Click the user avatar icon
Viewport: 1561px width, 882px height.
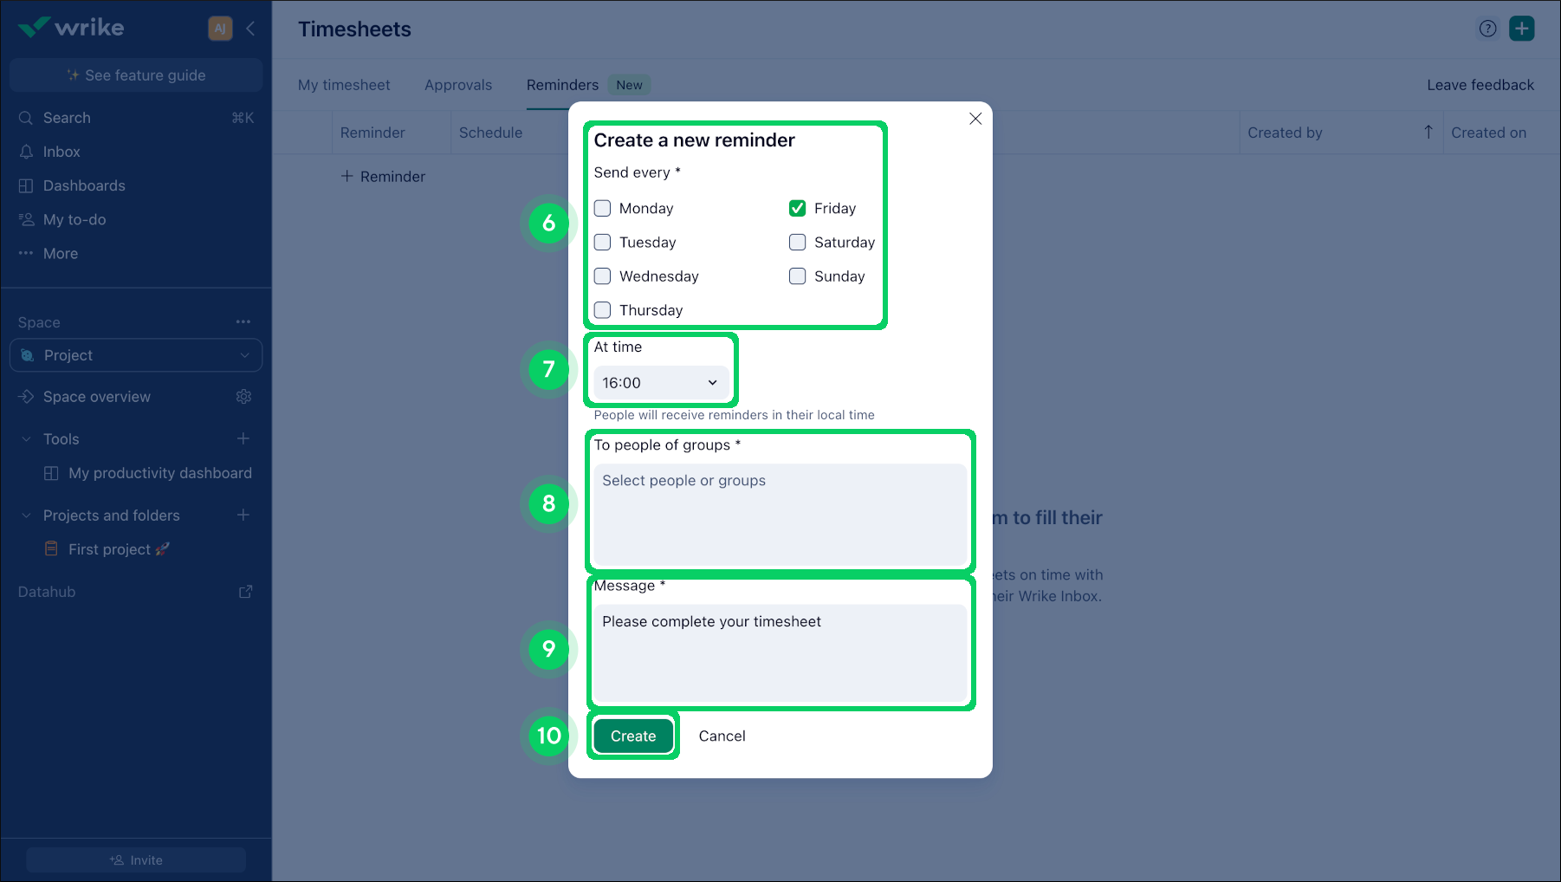coord(220,29)
